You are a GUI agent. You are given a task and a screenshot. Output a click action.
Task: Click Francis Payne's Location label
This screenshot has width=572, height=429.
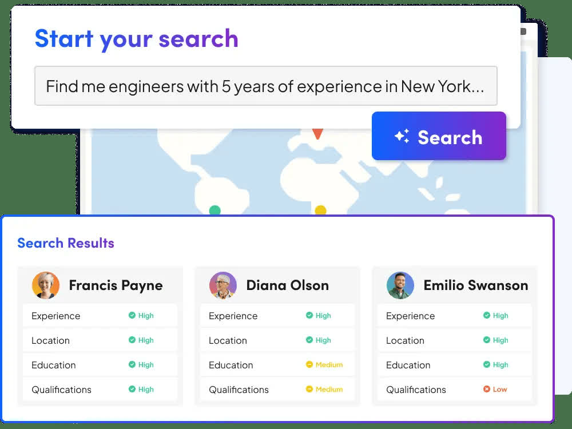click(x=50, y=340)
